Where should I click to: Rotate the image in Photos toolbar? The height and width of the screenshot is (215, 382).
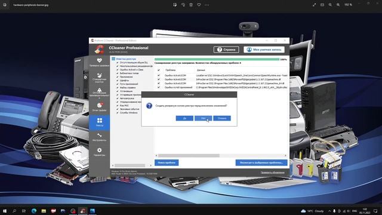183,5
